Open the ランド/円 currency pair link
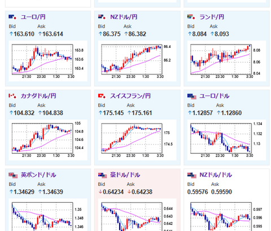271x231 pixels. point(212,17)
